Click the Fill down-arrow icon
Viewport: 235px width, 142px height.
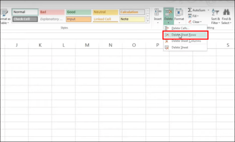pyautogui.click(x=190, y=16)
